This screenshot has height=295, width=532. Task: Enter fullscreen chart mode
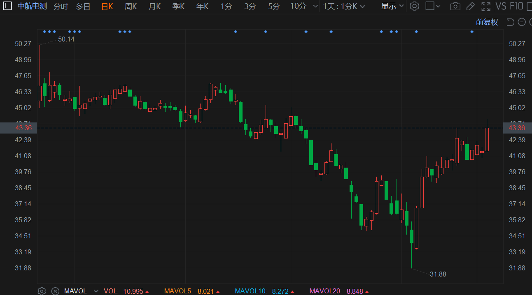486,6
